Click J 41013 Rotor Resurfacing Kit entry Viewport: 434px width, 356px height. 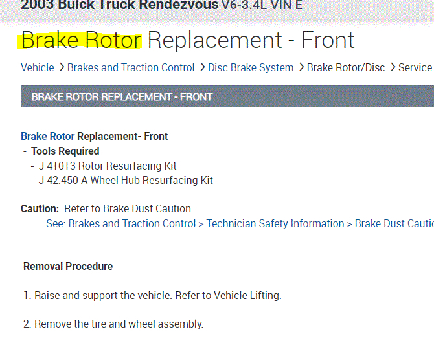(x=108, y=166)
